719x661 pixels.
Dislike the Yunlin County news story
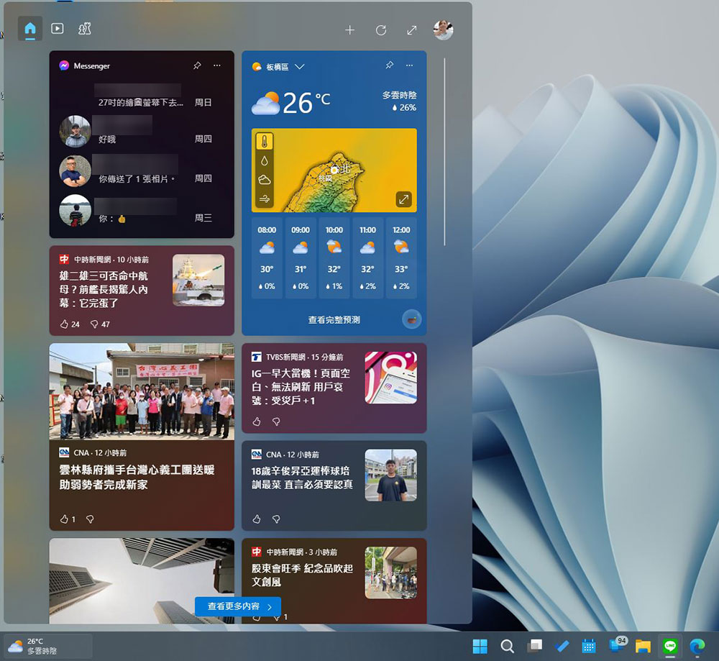pyautogui.click(x=90, y=519)
